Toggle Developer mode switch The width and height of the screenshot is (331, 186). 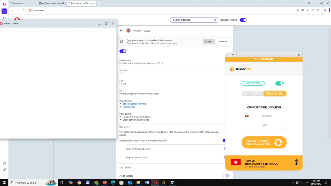click(x=243, y=20)
